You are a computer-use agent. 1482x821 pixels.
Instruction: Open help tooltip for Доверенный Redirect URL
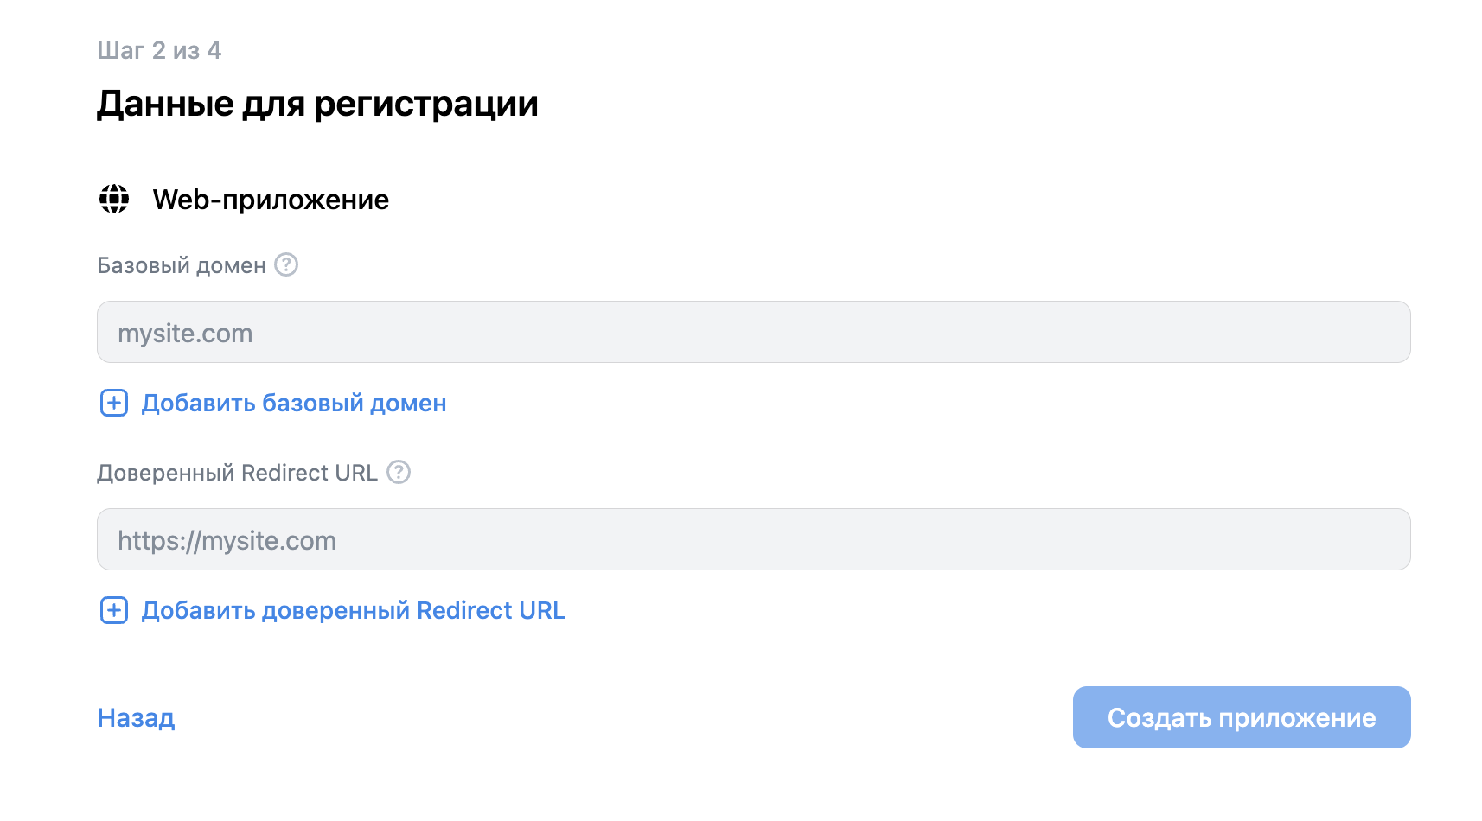coord(399,472)
